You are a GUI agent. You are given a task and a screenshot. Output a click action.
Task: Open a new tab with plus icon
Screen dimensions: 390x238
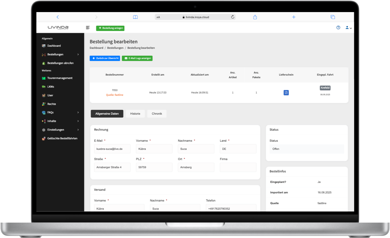(x=294, y=17)
